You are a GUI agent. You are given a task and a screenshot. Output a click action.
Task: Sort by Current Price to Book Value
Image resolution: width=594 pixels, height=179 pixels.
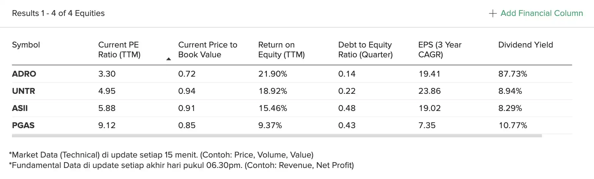click(x=207, y=50)
